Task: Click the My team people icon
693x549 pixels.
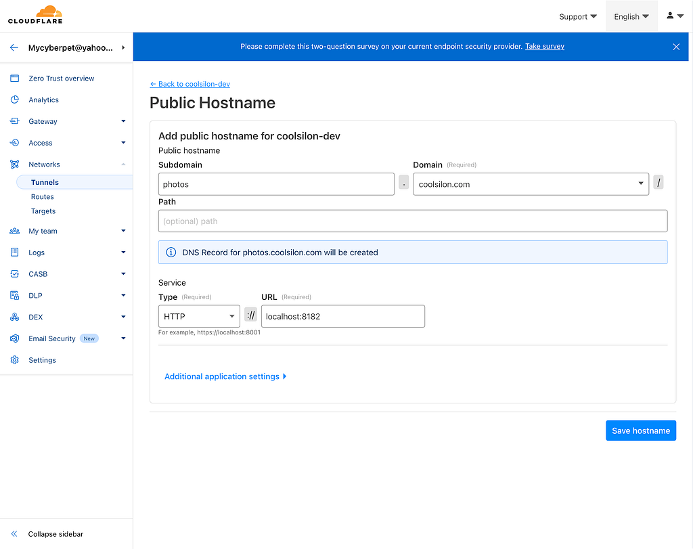Action: 15,231
